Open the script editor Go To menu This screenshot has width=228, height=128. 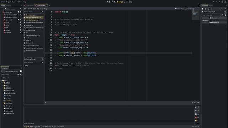coord(39,9)
